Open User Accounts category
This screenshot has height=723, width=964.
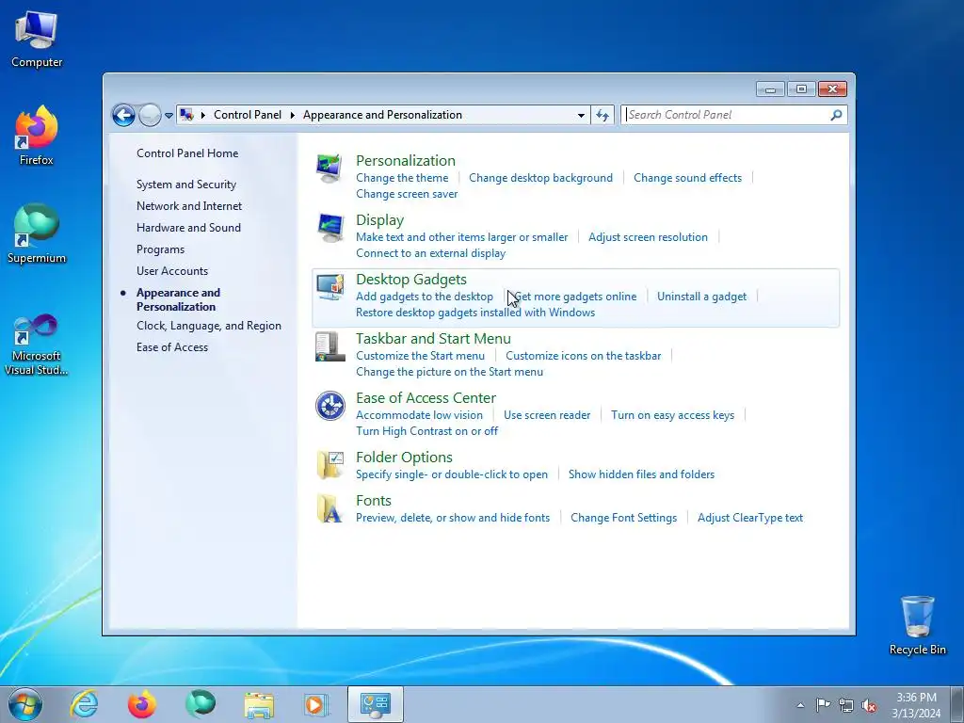point(172,271)
